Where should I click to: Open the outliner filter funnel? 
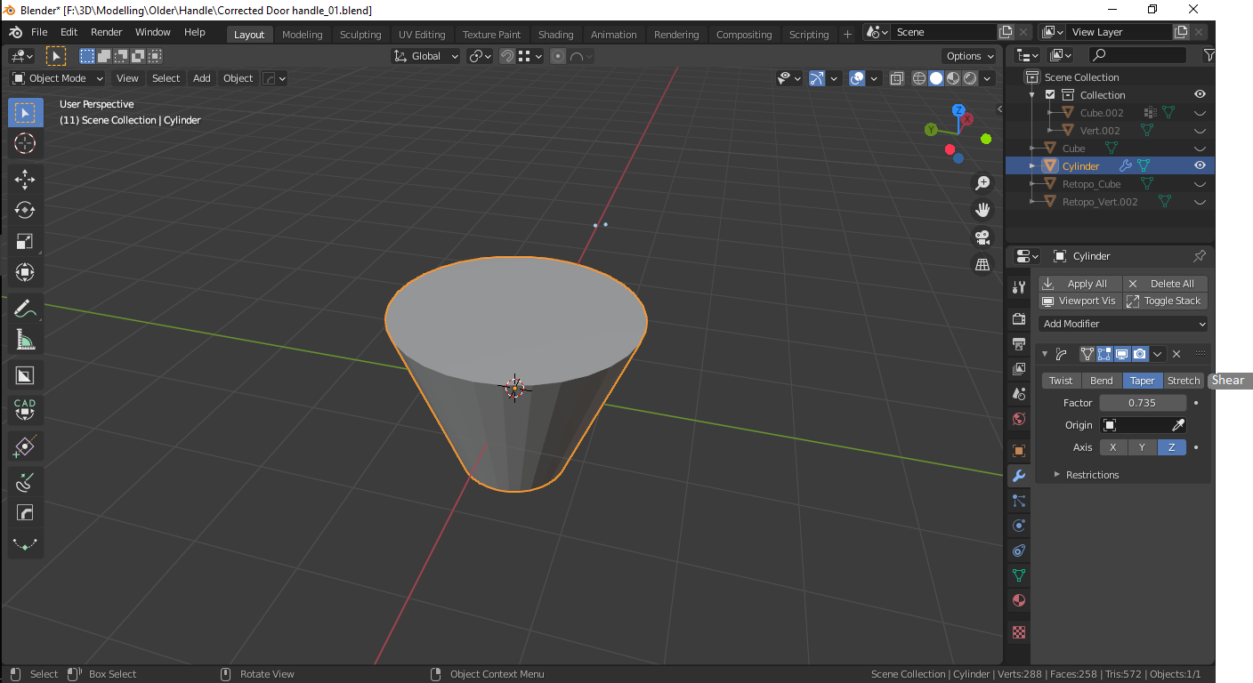[1209, 55]
